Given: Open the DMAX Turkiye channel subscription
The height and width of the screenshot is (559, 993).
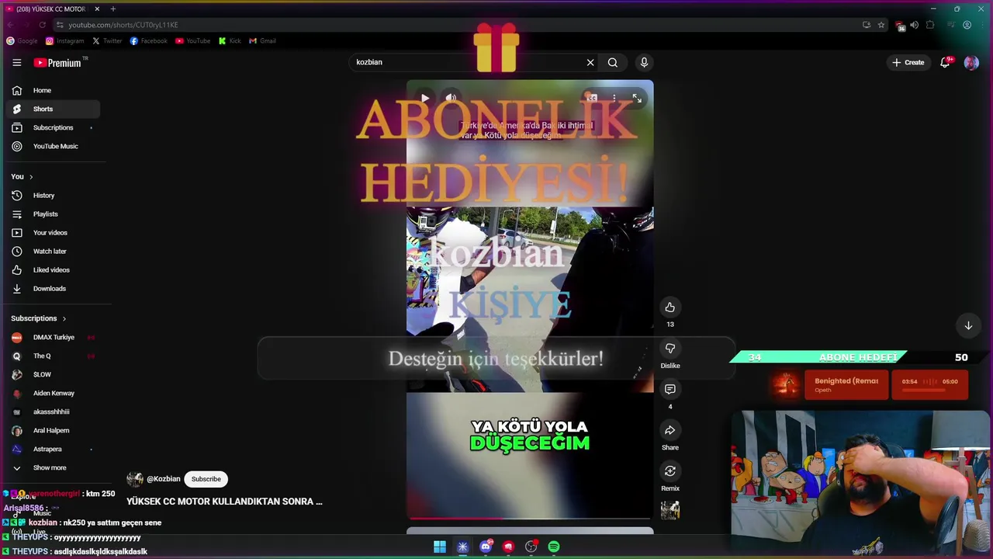Looking at the screenshot, I should click(51, 337).
